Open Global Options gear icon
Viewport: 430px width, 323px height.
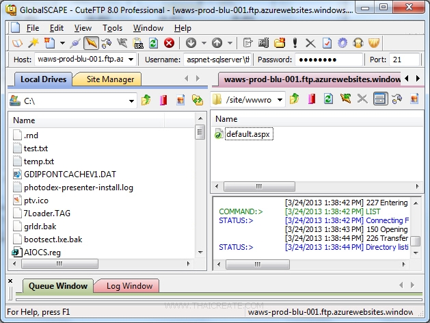342,43
